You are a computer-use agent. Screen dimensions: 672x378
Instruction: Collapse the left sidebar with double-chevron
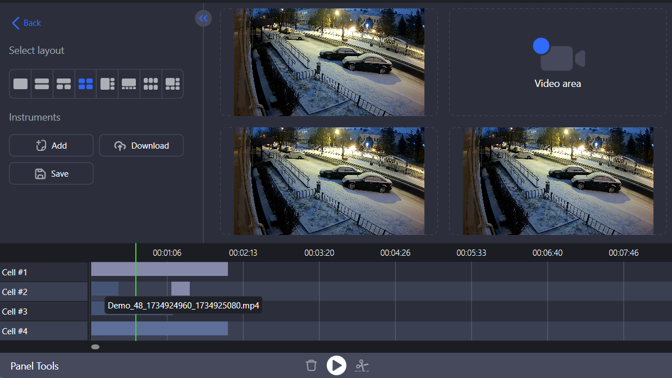[203, 19]
